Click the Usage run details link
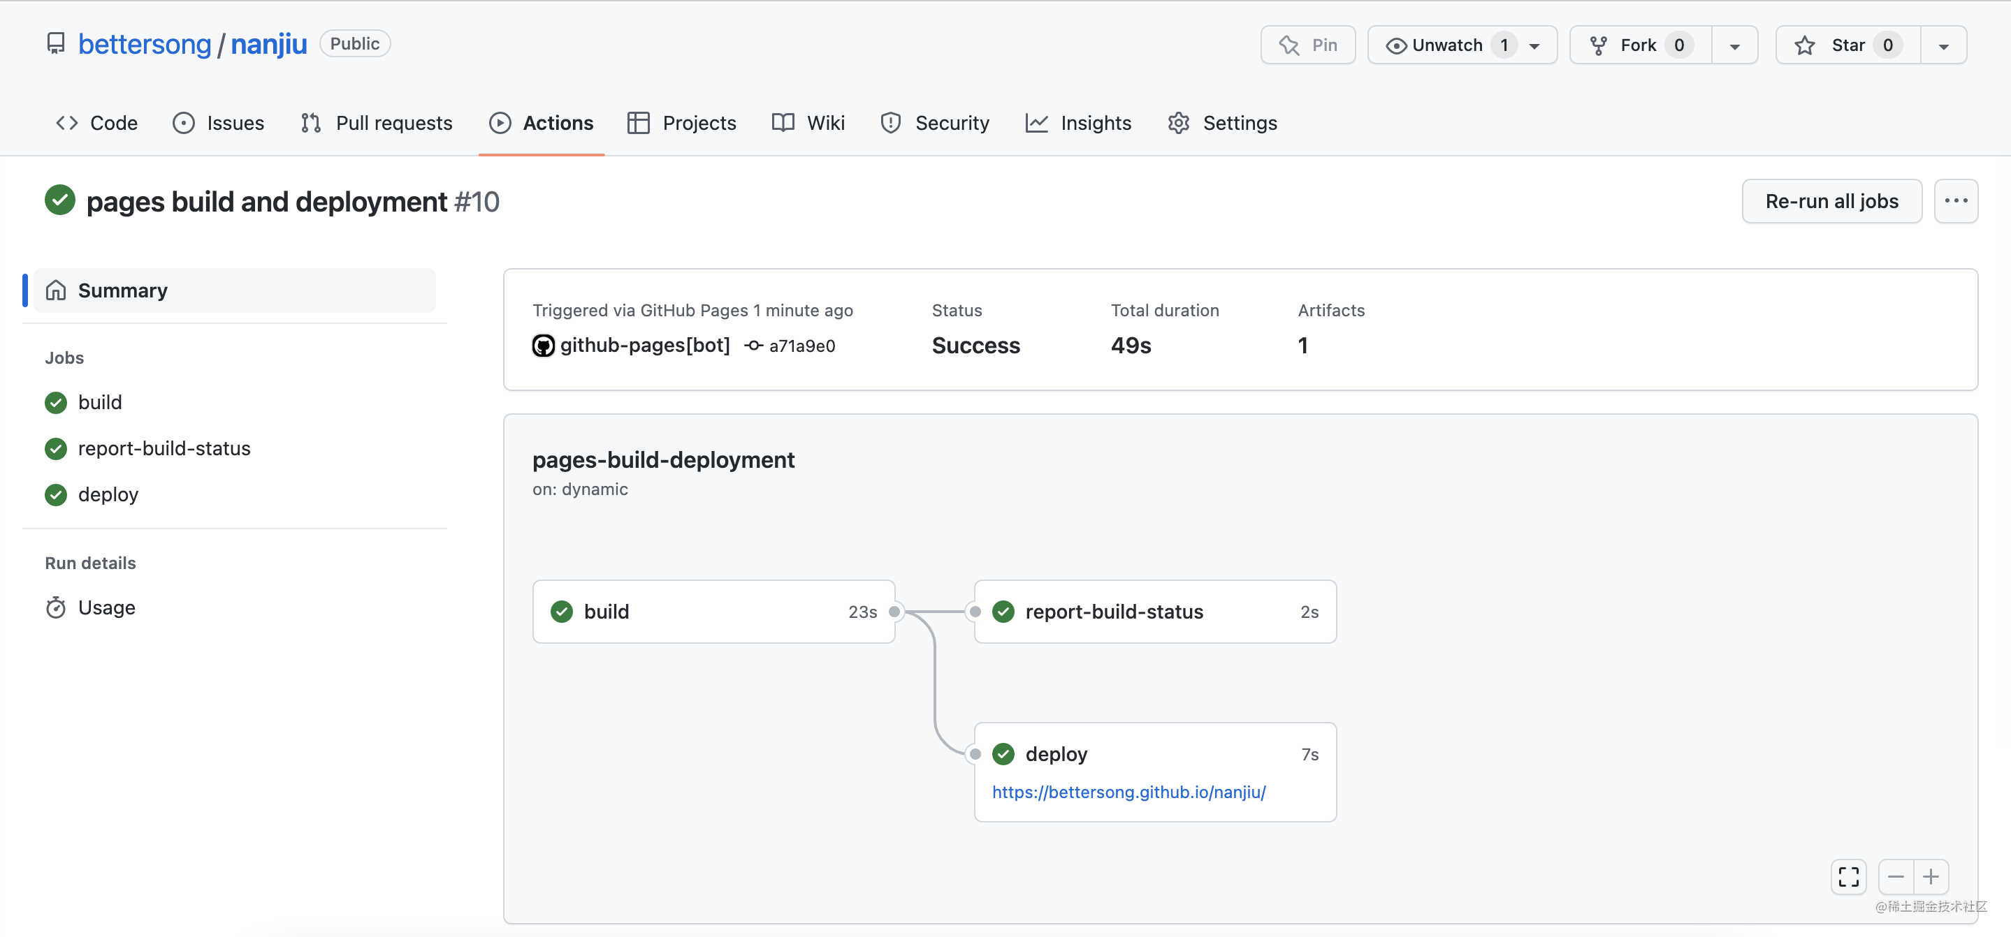Screen dimensions: 2011x937 [108, 606]
